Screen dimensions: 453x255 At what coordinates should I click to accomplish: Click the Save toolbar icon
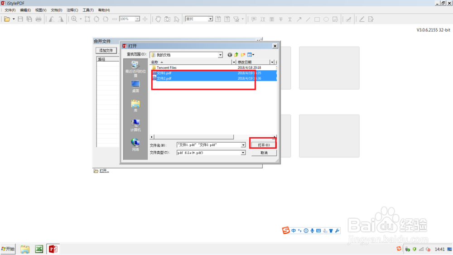[20, 19]
